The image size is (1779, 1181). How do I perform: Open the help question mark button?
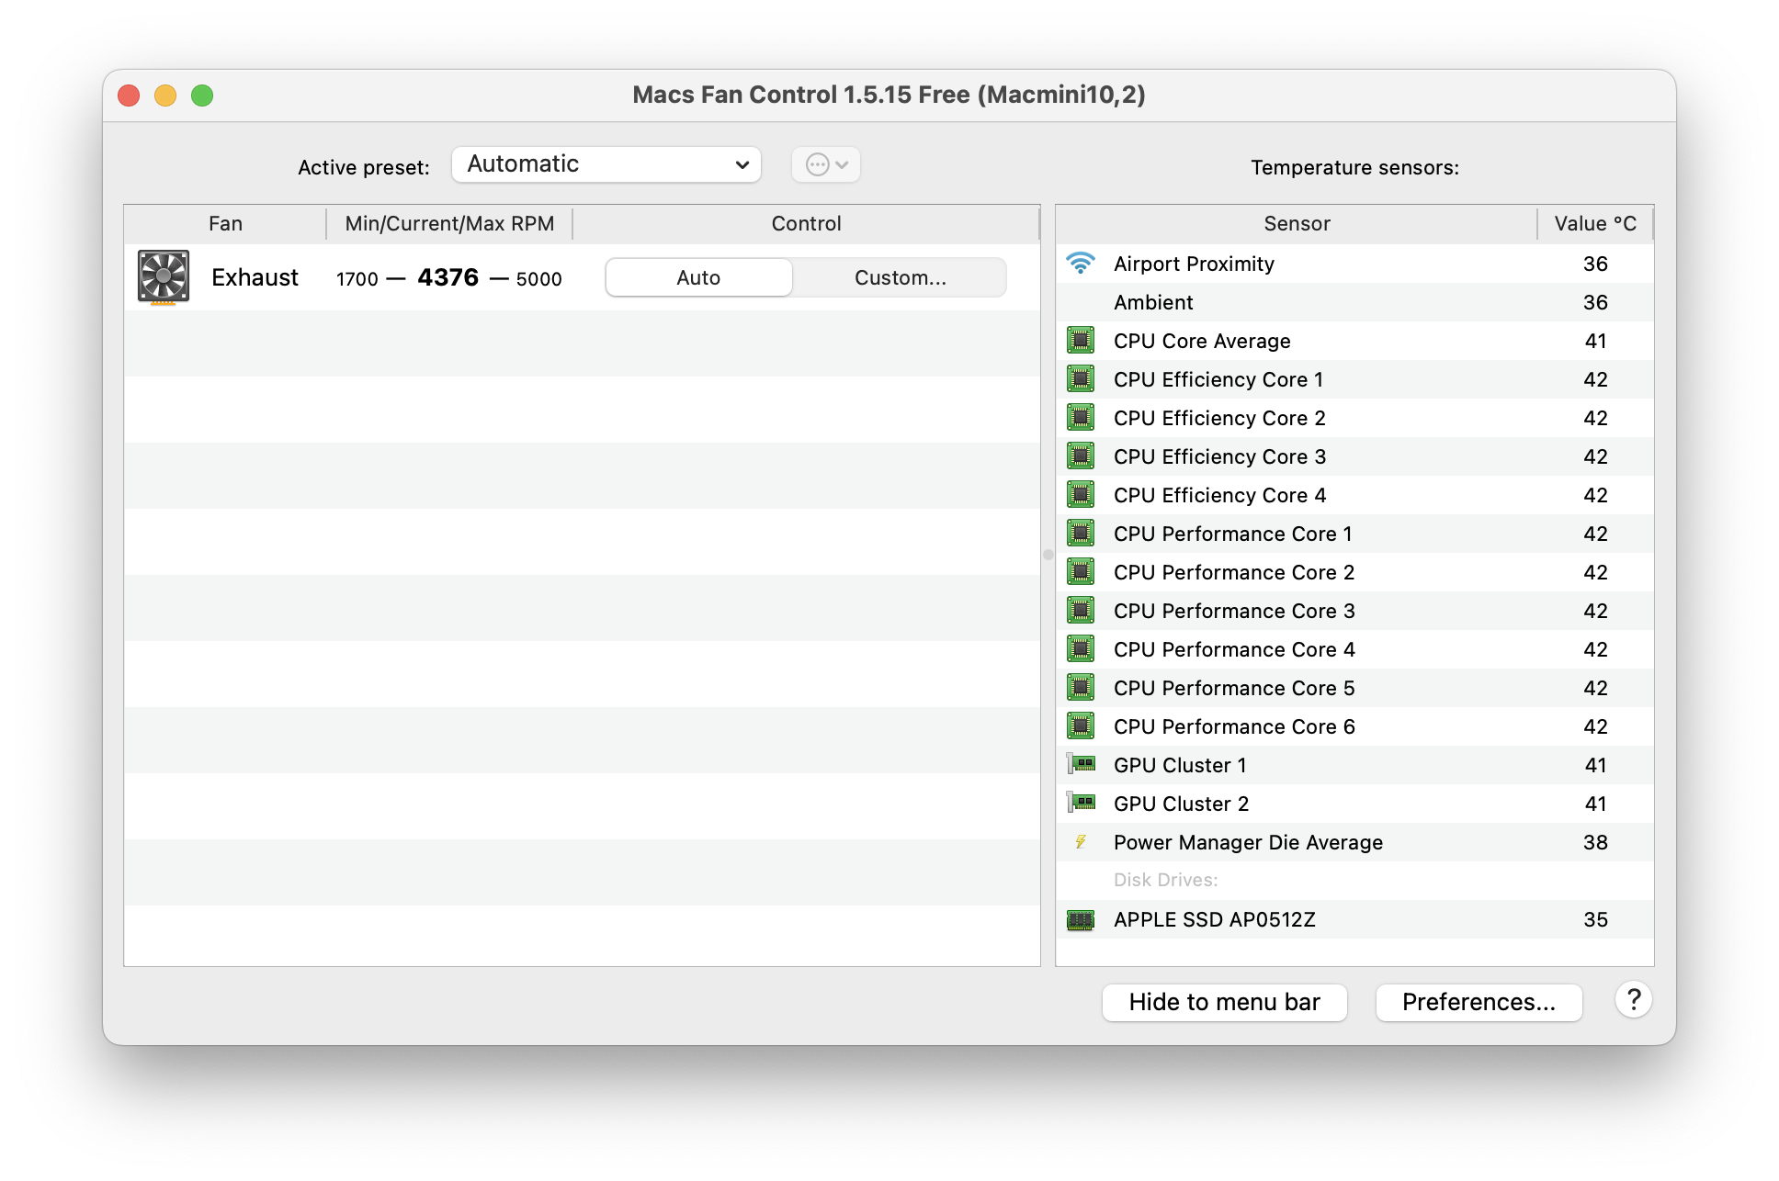(1633, 1000)
